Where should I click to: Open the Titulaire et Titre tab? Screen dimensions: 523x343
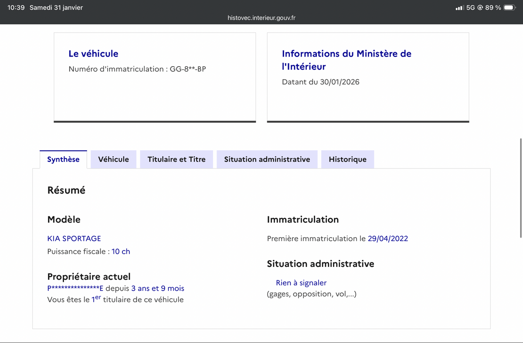click(177, 159)
